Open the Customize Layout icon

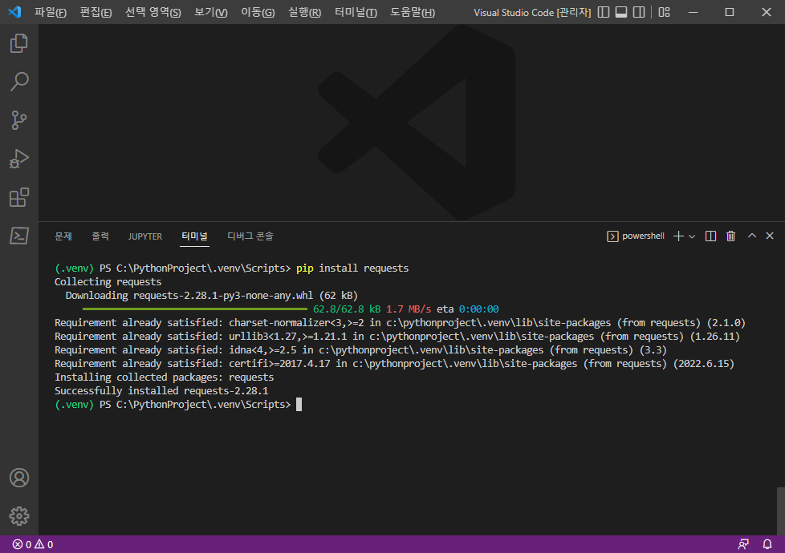point(664,12)
